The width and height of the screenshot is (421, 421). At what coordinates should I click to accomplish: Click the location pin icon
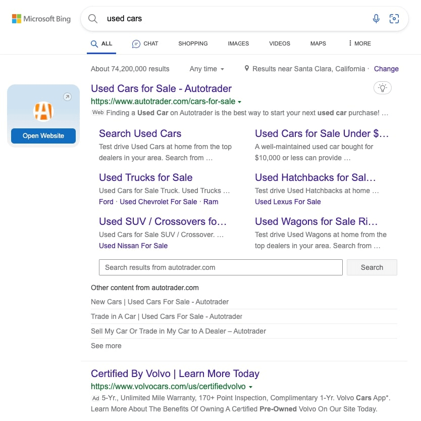246,68
